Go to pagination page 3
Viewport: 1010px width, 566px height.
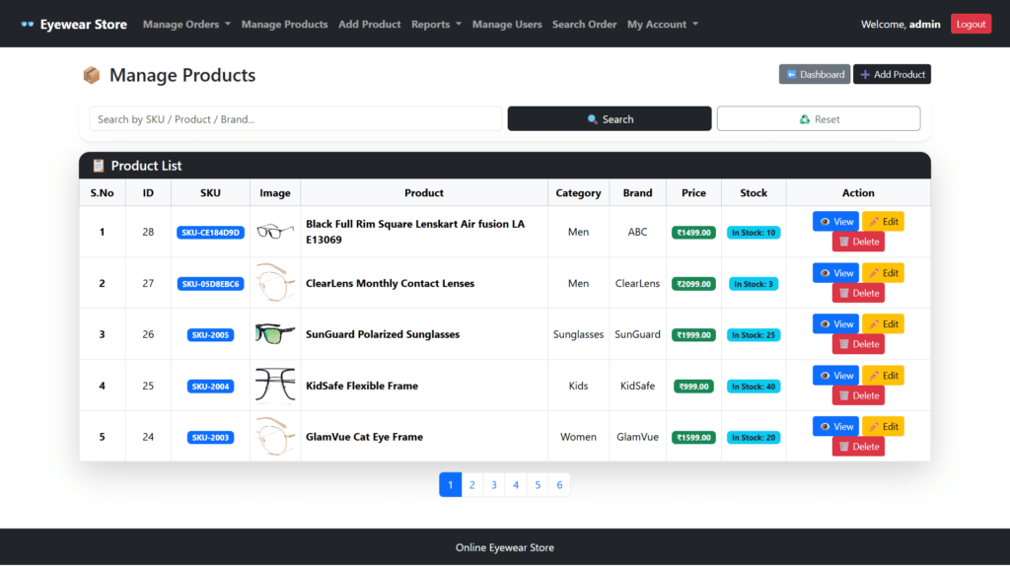click(x=494, y=485)
